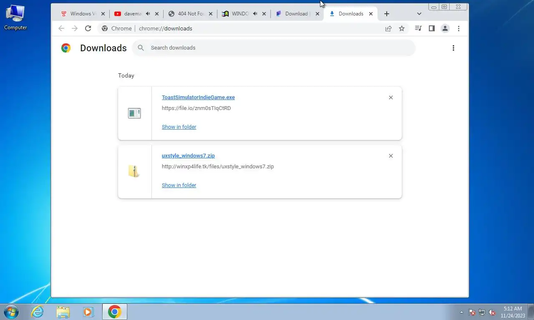
Task: Mute the davema YouTube tab audio
Action: coord(148,14)
